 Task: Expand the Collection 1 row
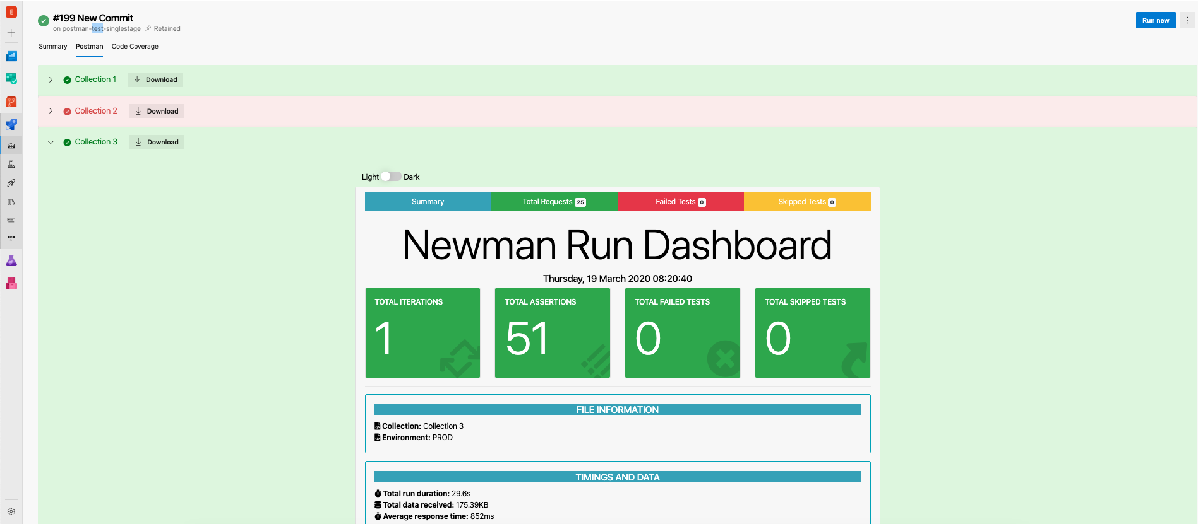coord(51,80)
